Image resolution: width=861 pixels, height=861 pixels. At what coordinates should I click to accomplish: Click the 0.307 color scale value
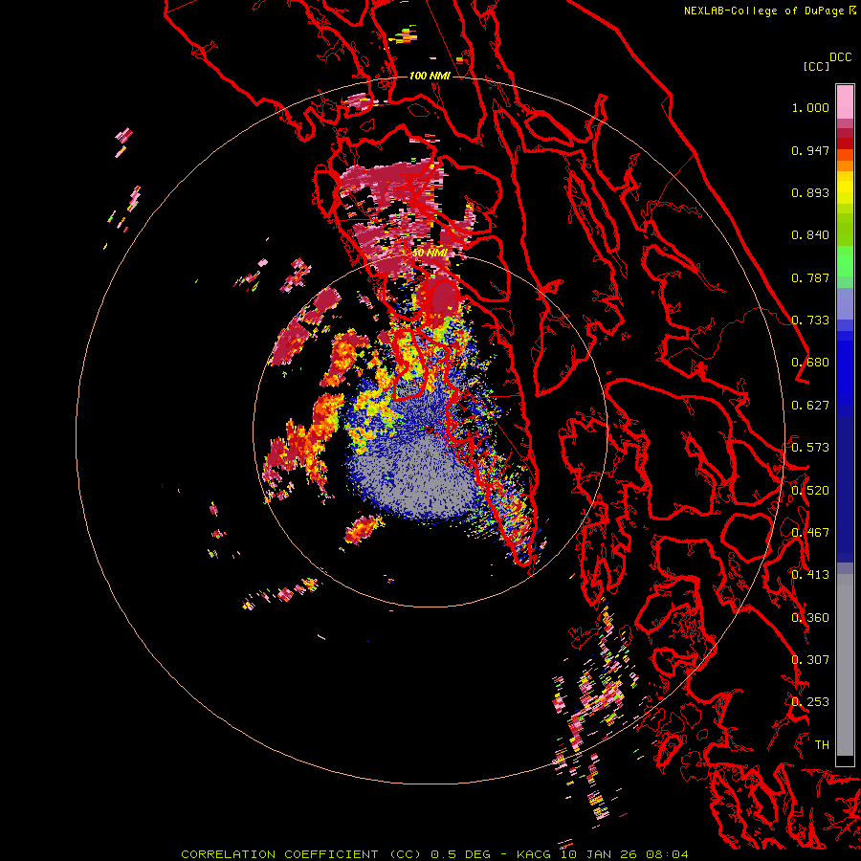coord(810,660)
